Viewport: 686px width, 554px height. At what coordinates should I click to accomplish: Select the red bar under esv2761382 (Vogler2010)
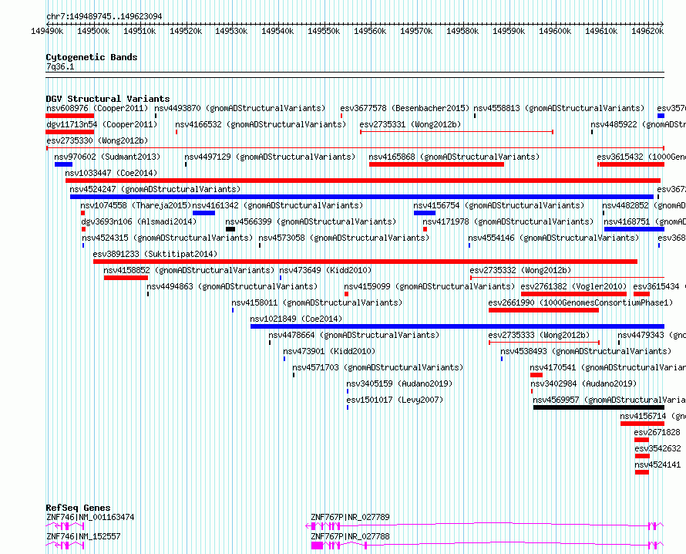point(573,294)
